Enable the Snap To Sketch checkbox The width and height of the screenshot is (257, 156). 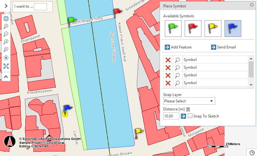(190, 116)
